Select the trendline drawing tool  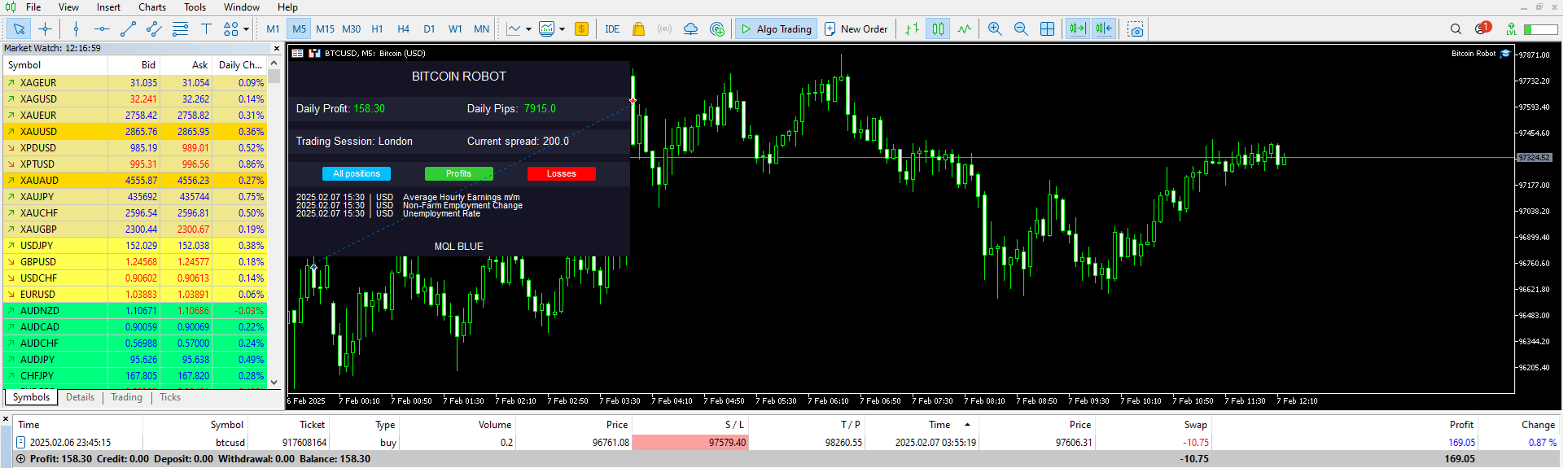click(x=128, y=29)
